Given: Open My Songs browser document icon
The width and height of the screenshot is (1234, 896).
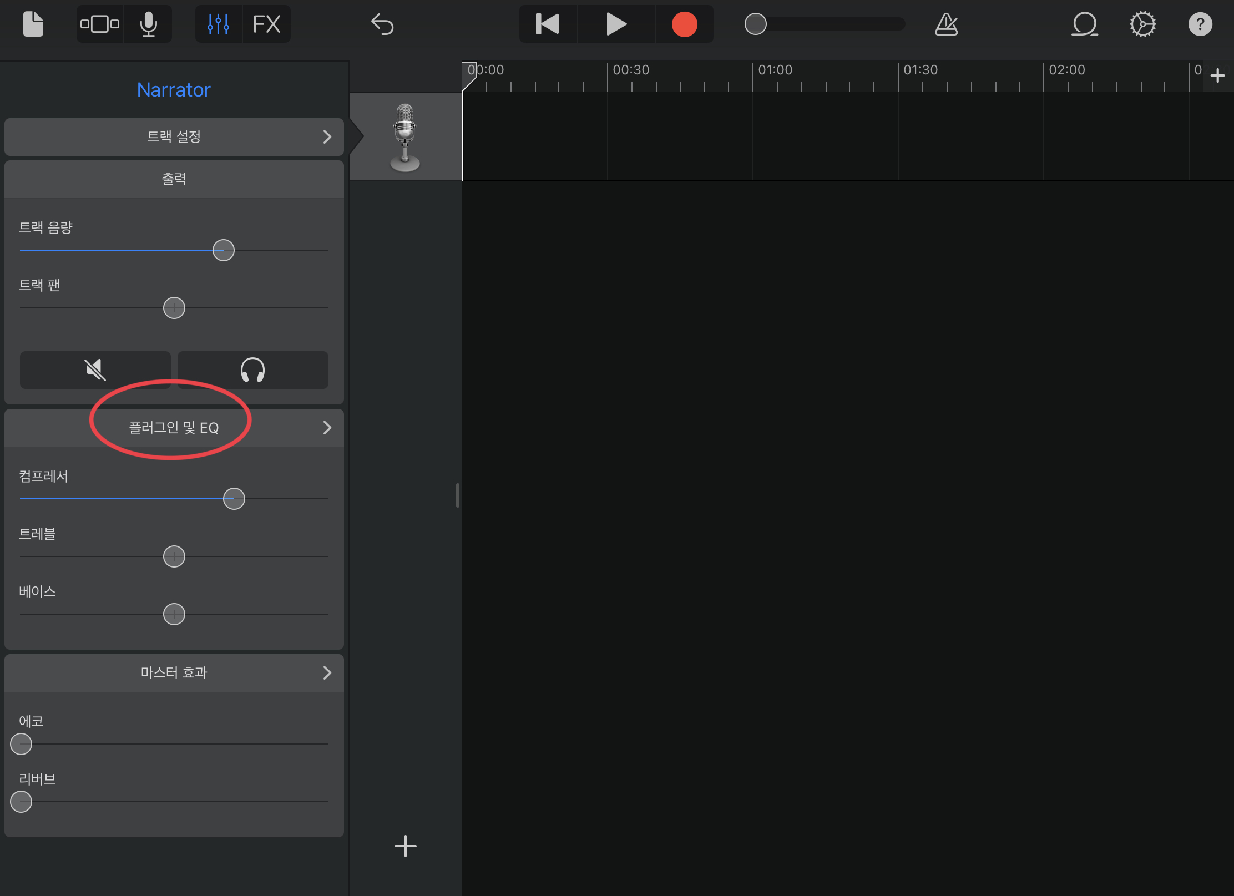Looking at the screenshot, I should click(33, 24).
